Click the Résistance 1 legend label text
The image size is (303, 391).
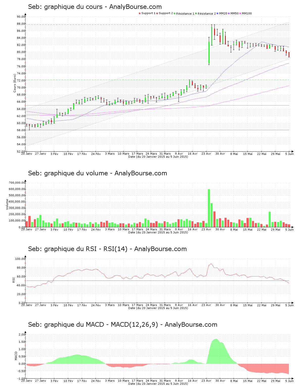point(185,14)
